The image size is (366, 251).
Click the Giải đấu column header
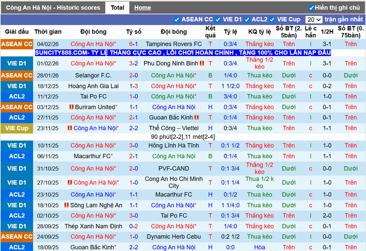click(x=17, y=32)
